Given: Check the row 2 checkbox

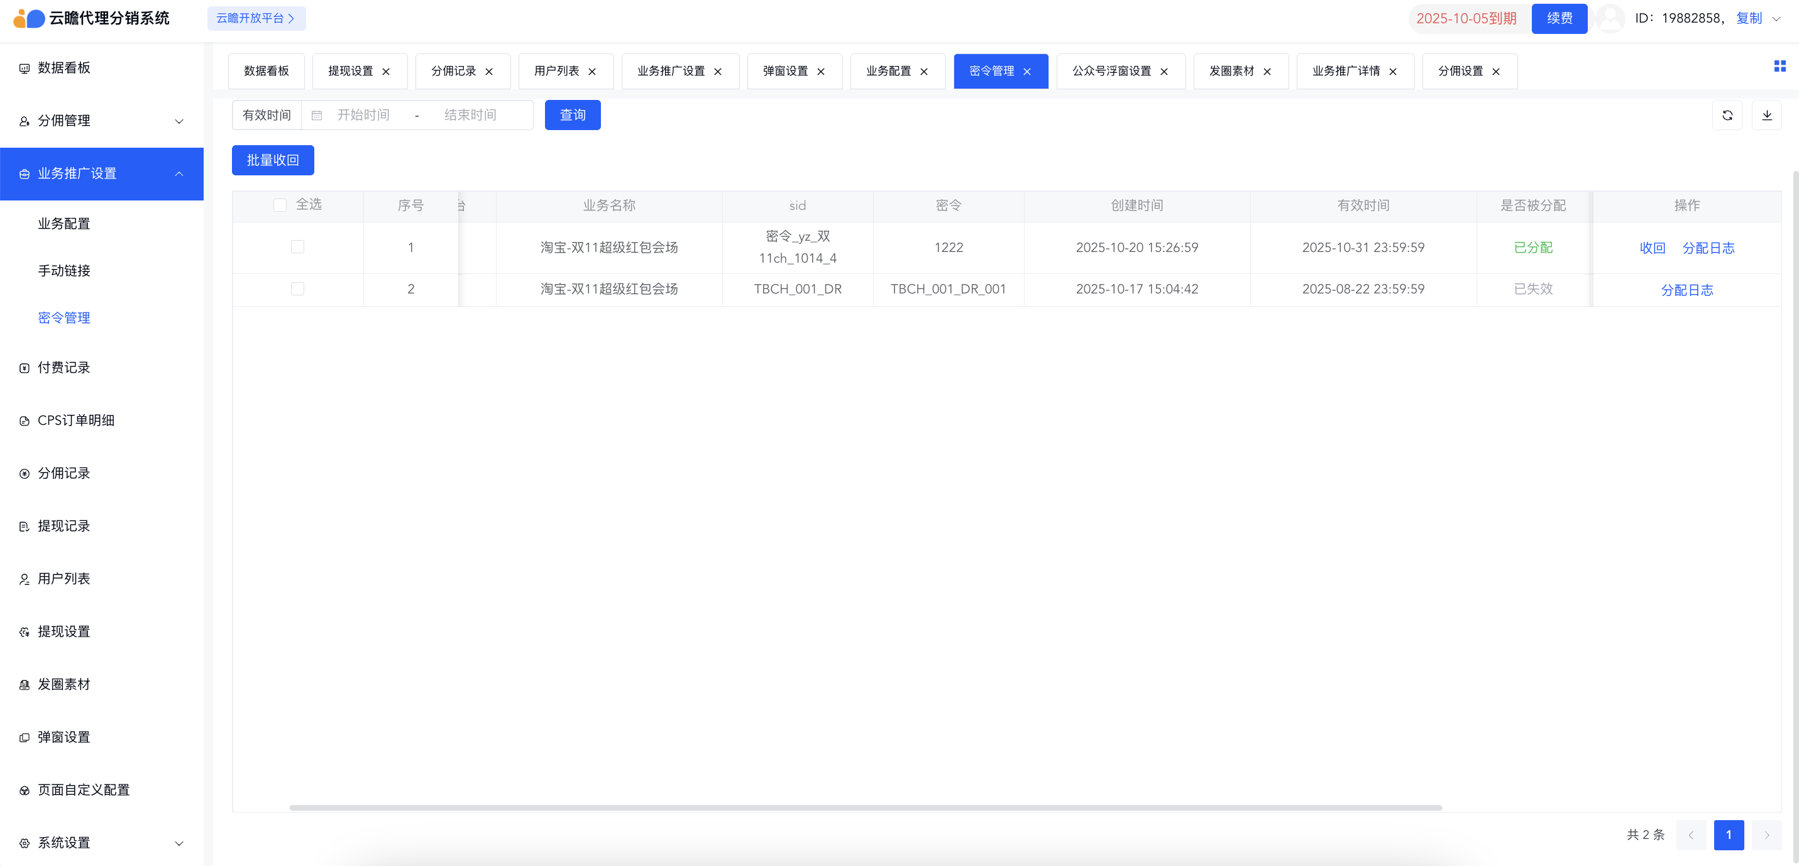Looking at the screenshot, I should click(297, 288).
